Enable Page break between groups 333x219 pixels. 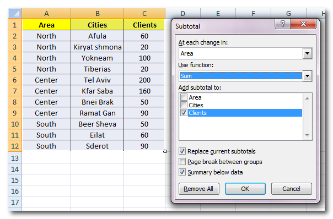tap(182, 162)
